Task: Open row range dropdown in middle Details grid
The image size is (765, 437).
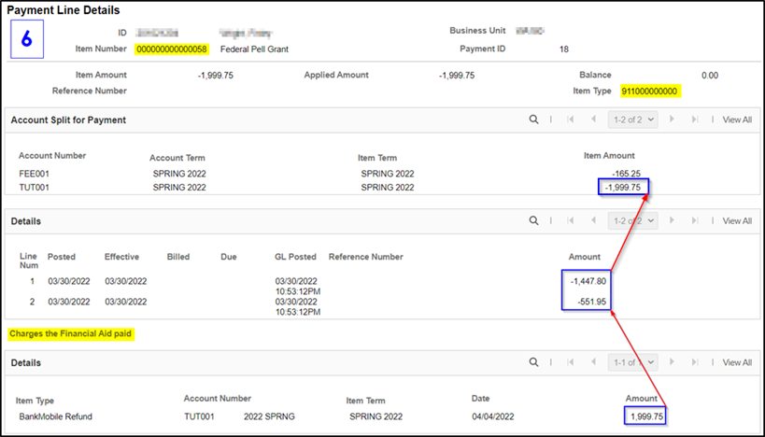Action: 632,221
